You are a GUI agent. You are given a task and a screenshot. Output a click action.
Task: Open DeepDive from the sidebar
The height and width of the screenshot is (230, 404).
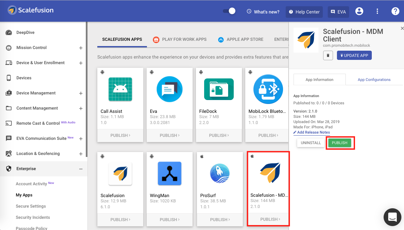pyautogui.click(x=25, y=33)
